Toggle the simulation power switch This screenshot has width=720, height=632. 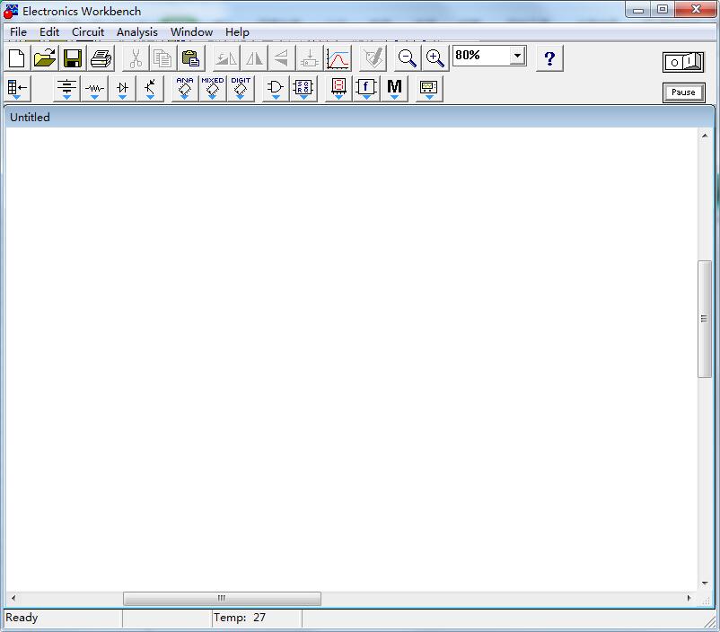[x=683, y=62]
